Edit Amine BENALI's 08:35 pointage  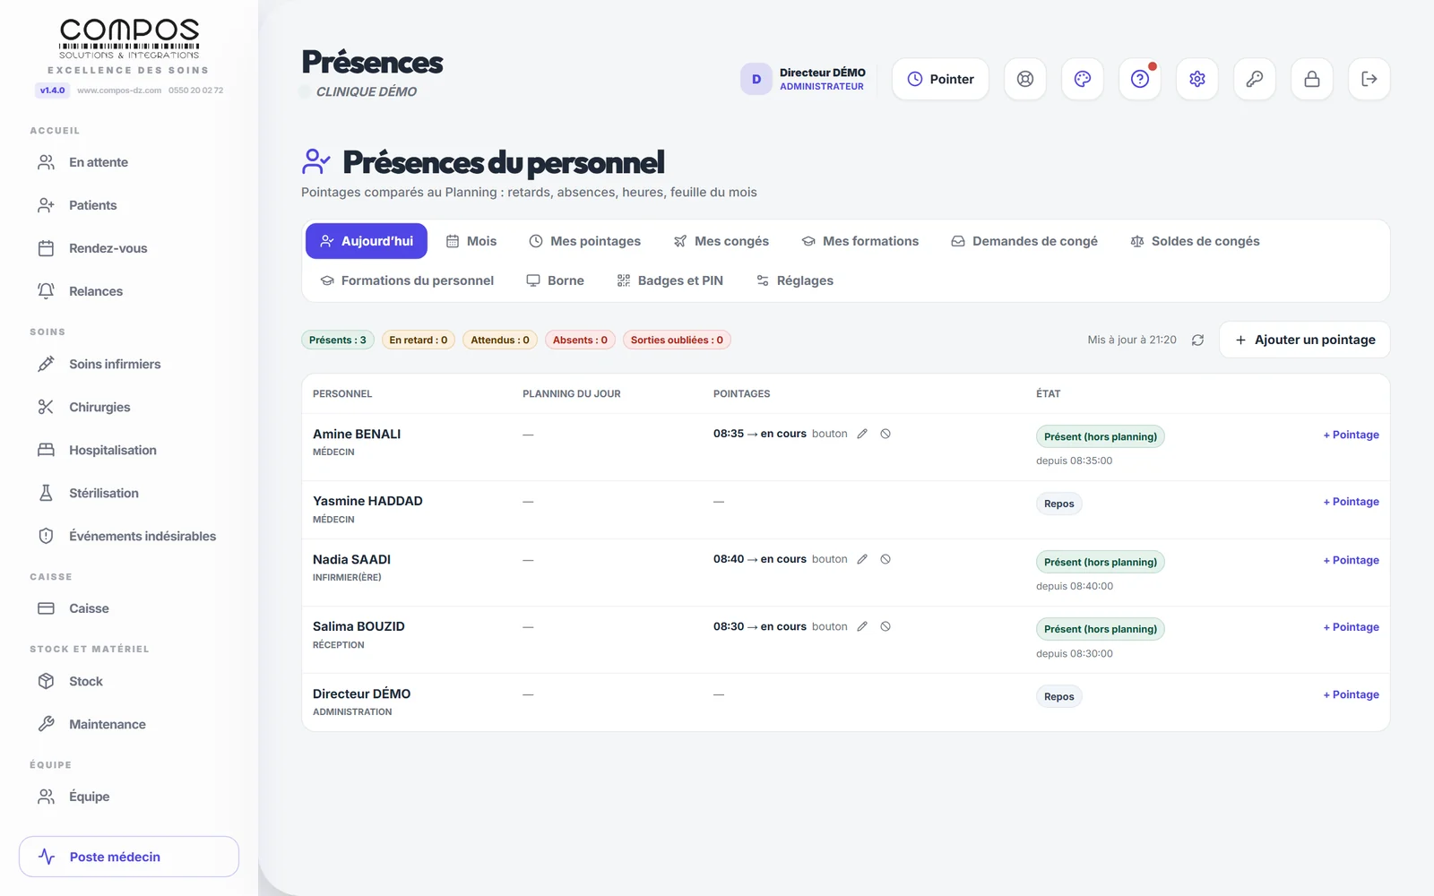coord(862,434)
